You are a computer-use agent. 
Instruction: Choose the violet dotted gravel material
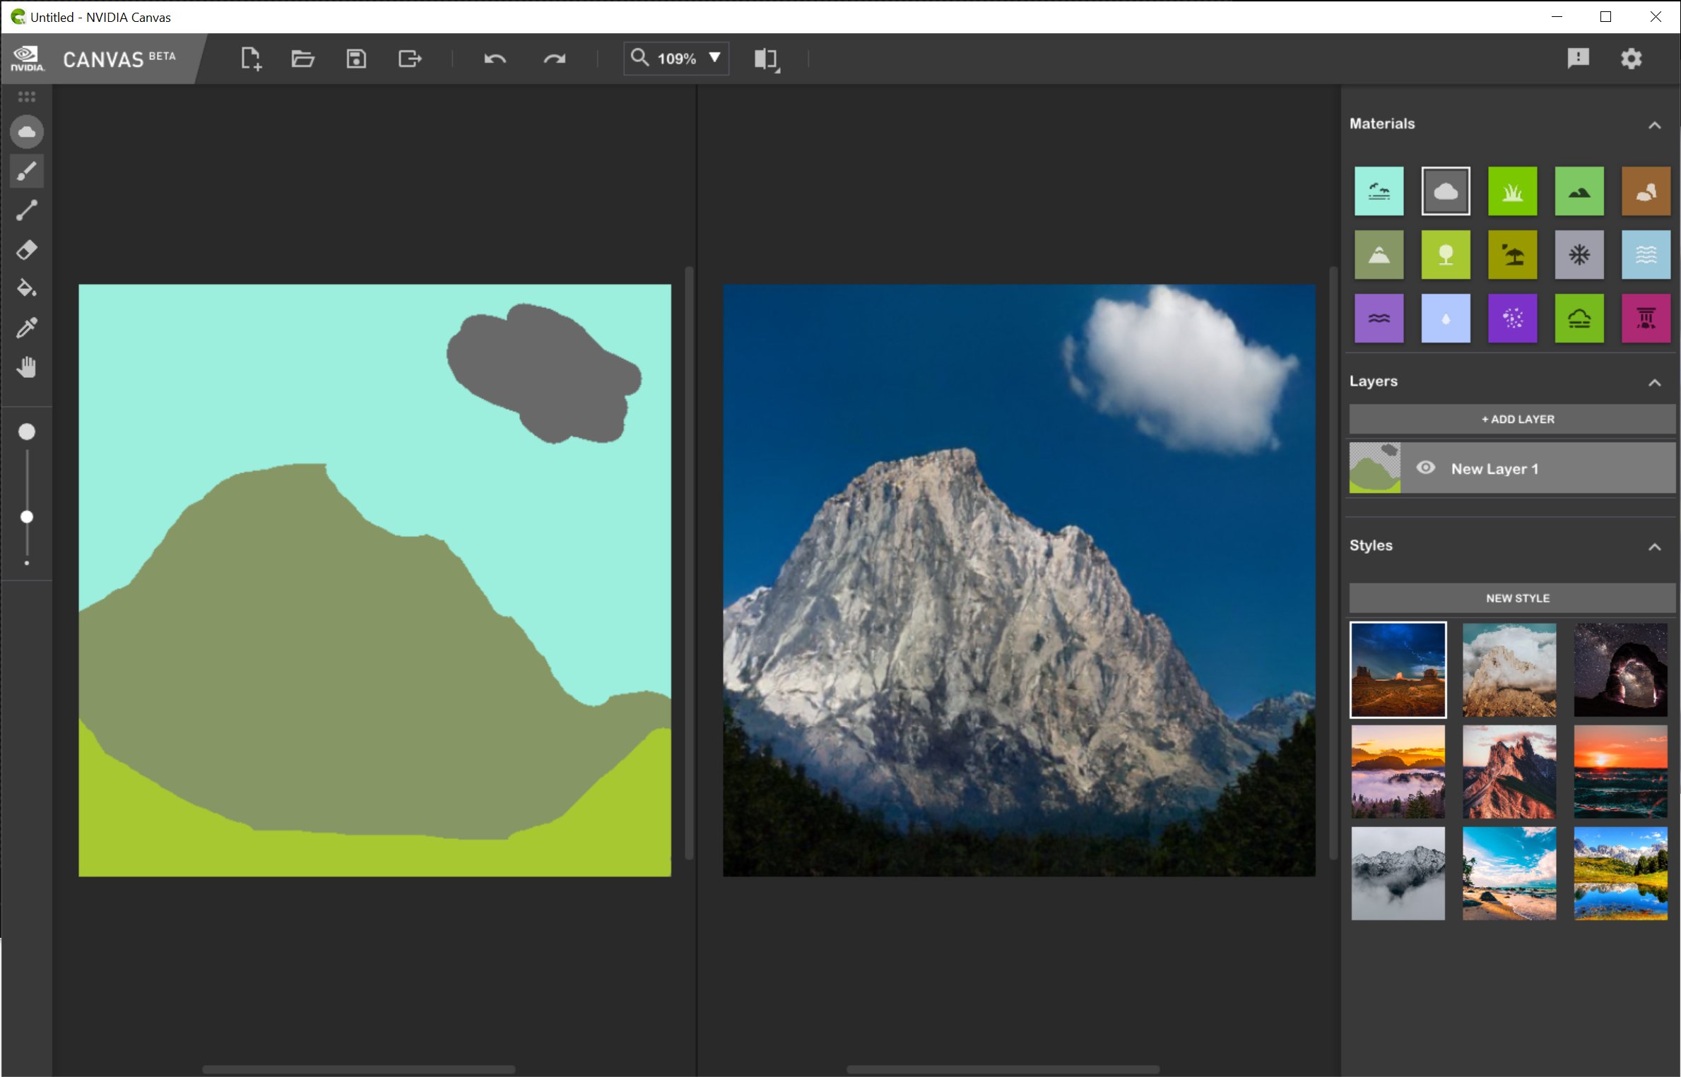tap(1512, 319)
